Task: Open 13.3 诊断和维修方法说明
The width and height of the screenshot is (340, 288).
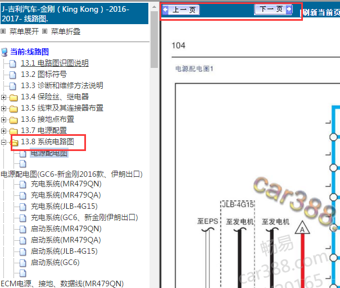Action: click(62, 85)
